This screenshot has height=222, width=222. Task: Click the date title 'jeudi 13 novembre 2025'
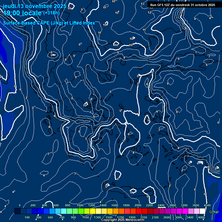pyautogui.click(x=35, y=6)
